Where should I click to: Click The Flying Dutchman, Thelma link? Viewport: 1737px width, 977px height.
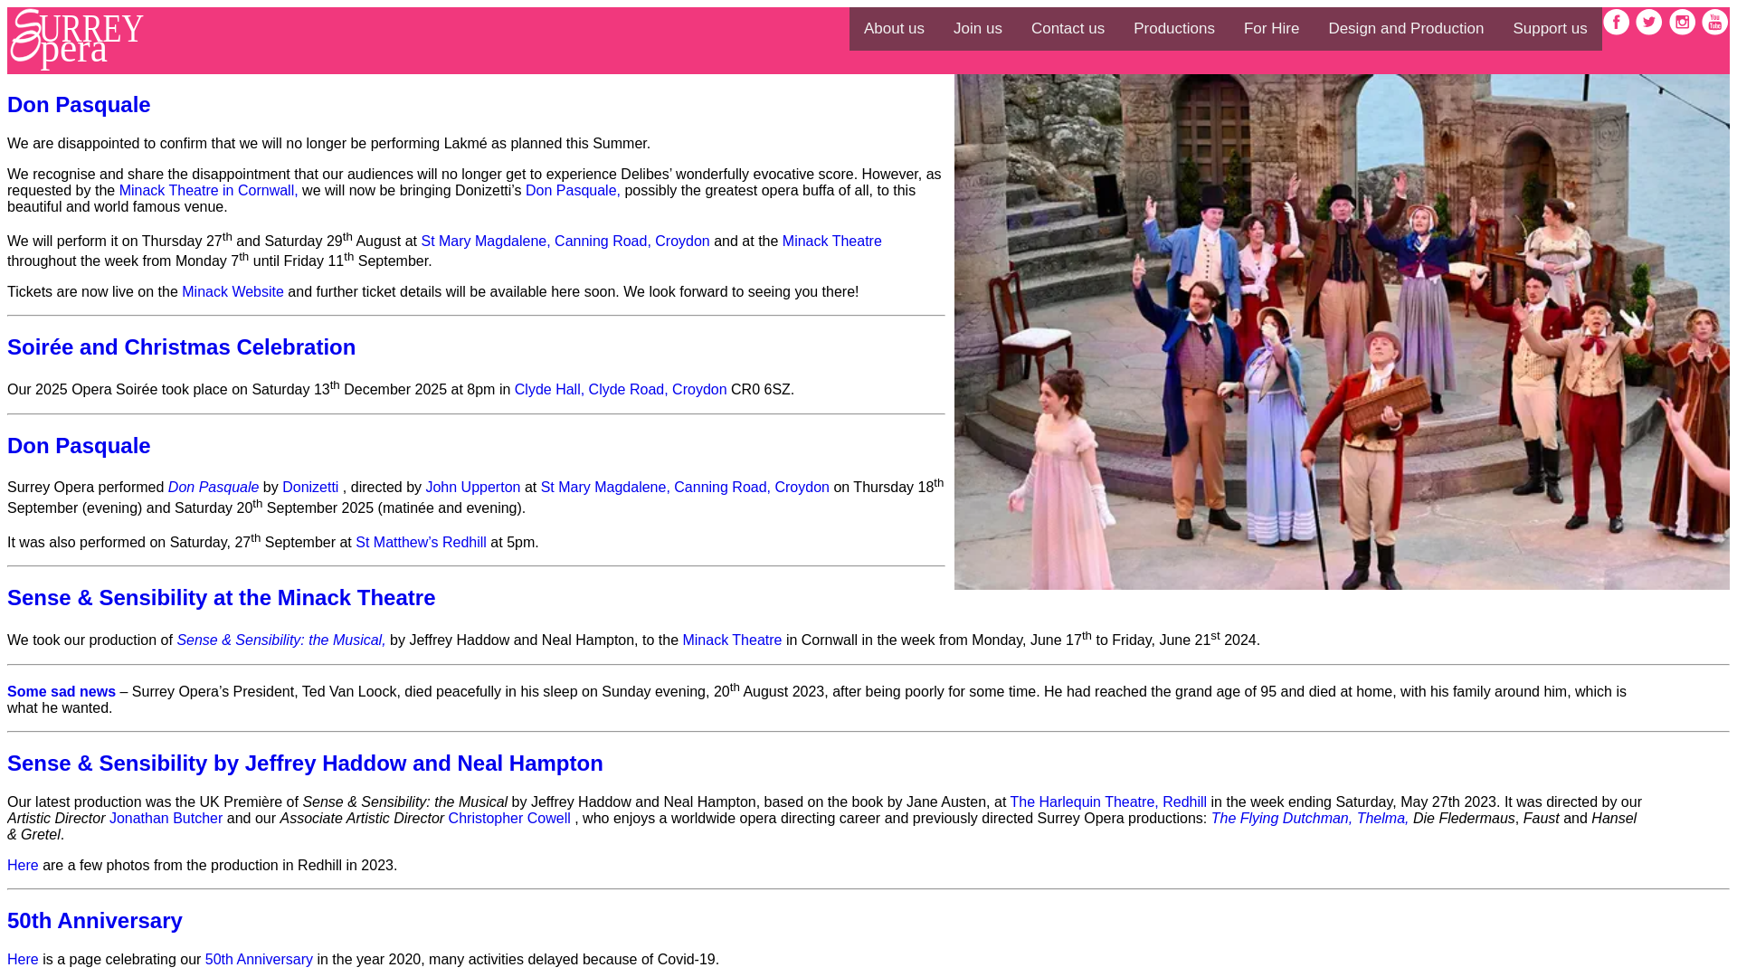click(1309, 819)
